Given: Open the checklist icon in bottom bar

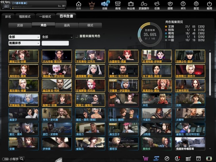Looking at the screenshot, I should click(188, 159).
